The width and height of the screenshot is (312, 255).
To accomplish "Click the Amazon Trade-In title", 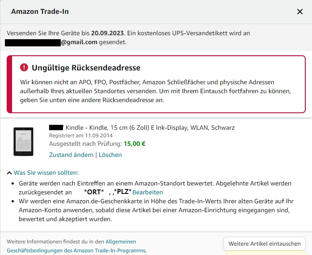I will coord(40,12).
